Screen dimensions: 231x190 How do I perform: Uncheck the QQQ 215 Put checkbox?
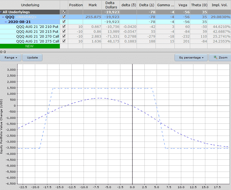pos(64,31)
